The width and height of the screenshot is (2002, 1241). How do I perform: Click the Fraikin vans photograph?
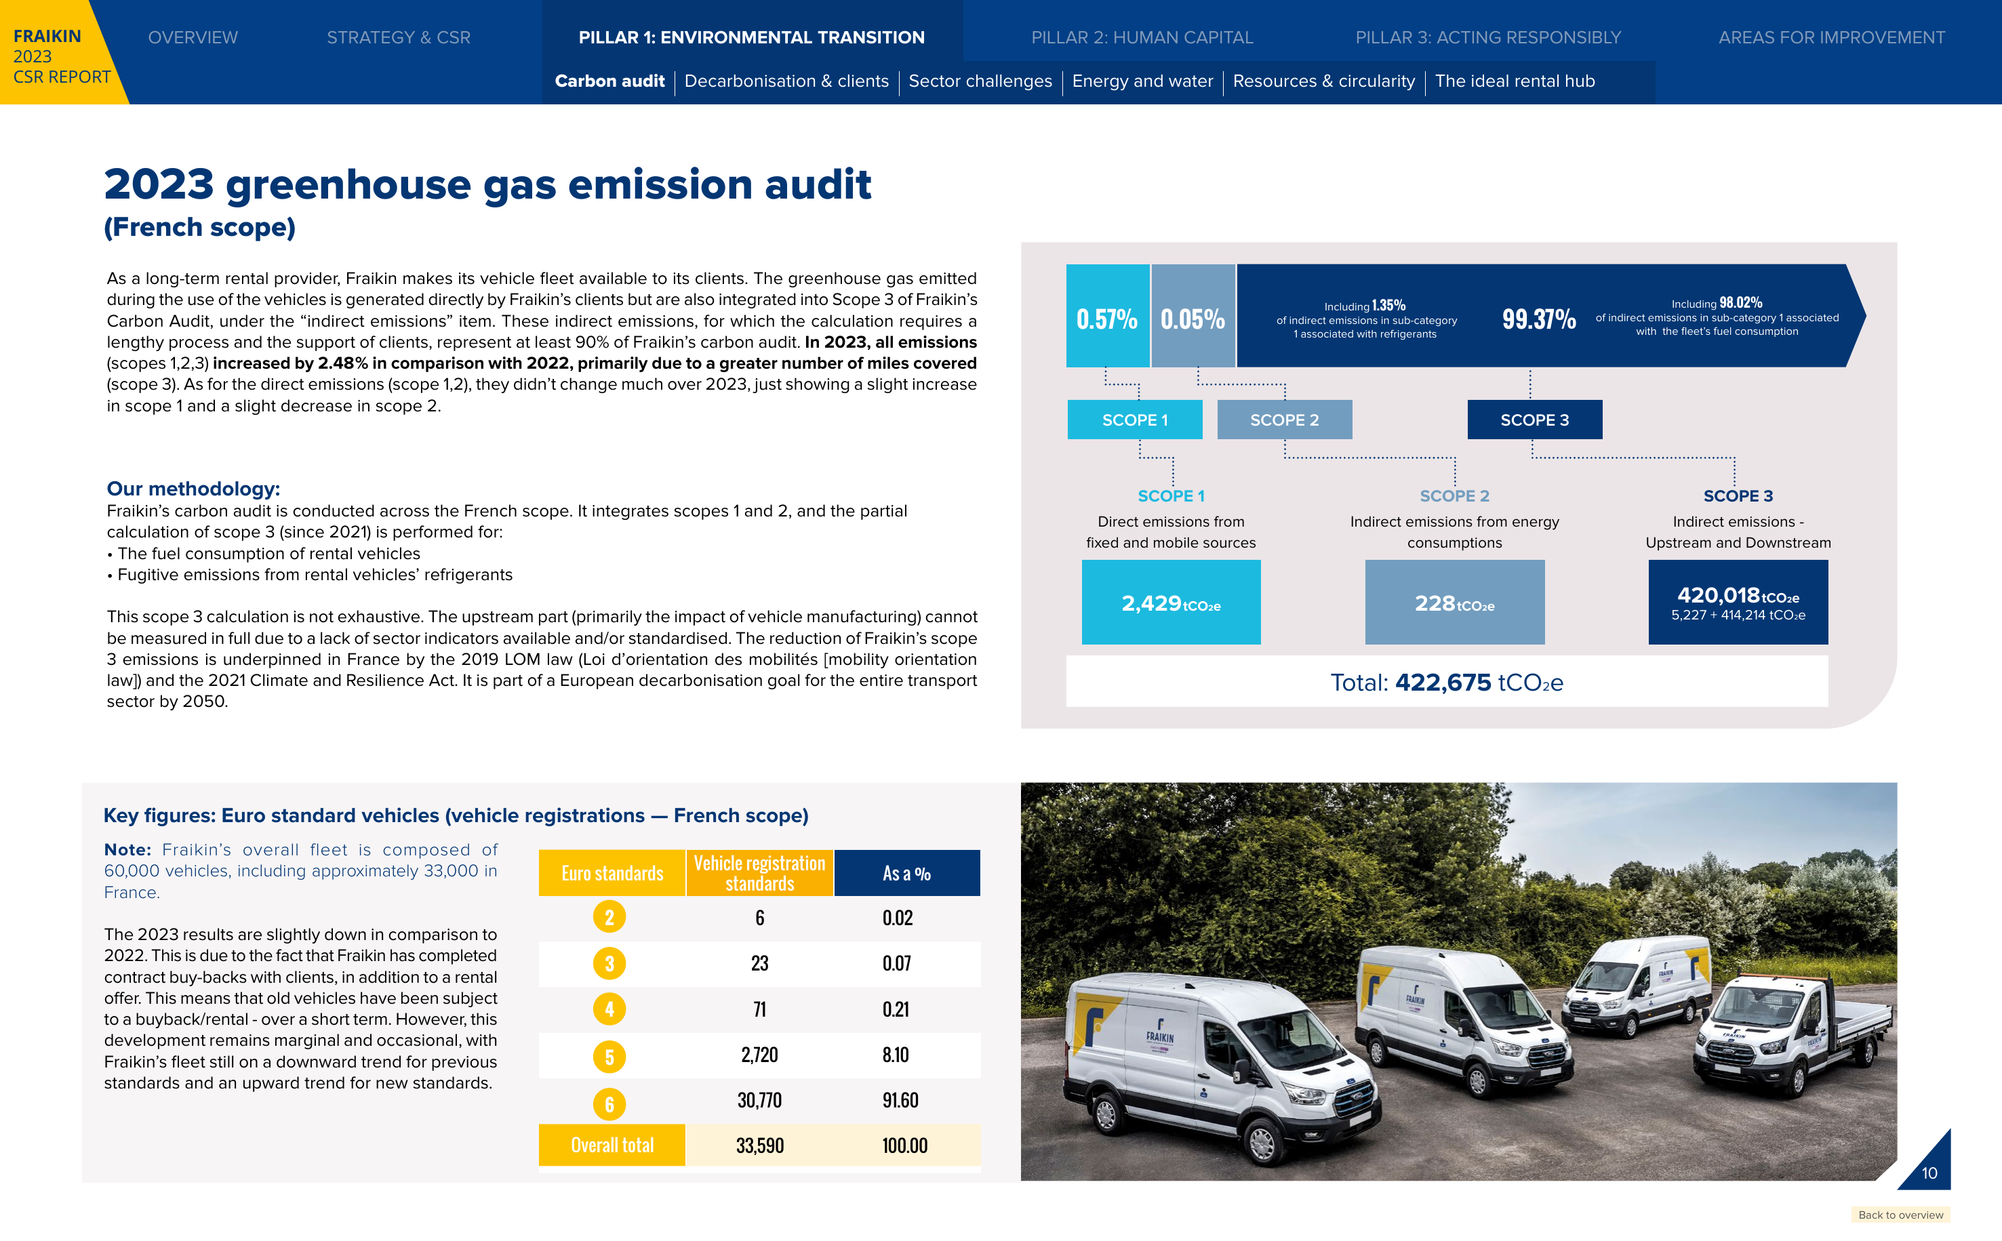(x=1458, y=981)
